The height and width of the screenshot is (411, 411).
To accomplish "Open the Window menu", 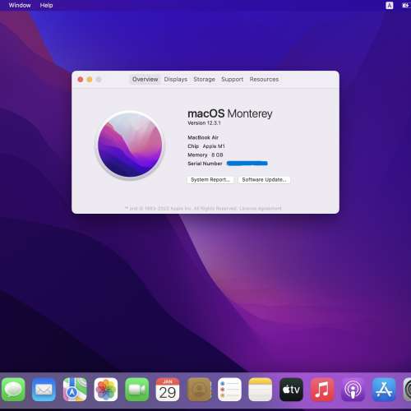I will tap(20, 5).
